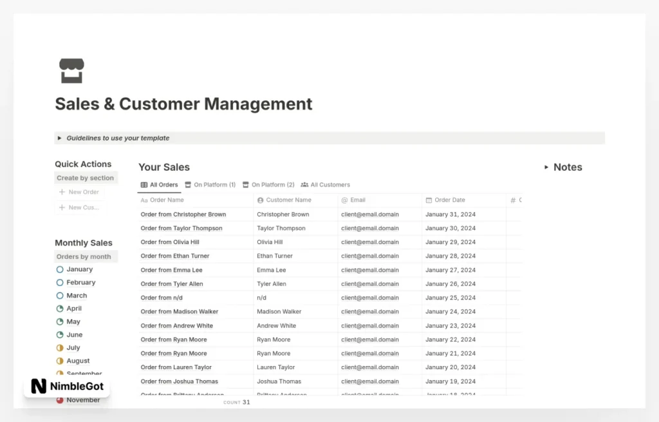Select the January month icon in Monthly Sales
Screen dimensions: 659x422
coord(60,269)
